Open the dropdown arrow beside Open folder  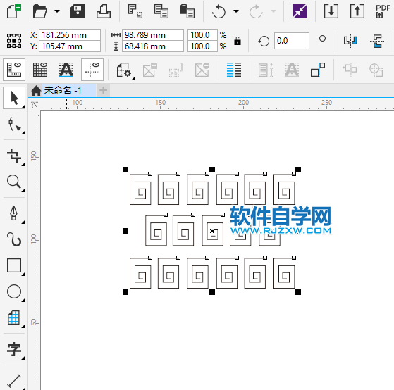[57, 11]
